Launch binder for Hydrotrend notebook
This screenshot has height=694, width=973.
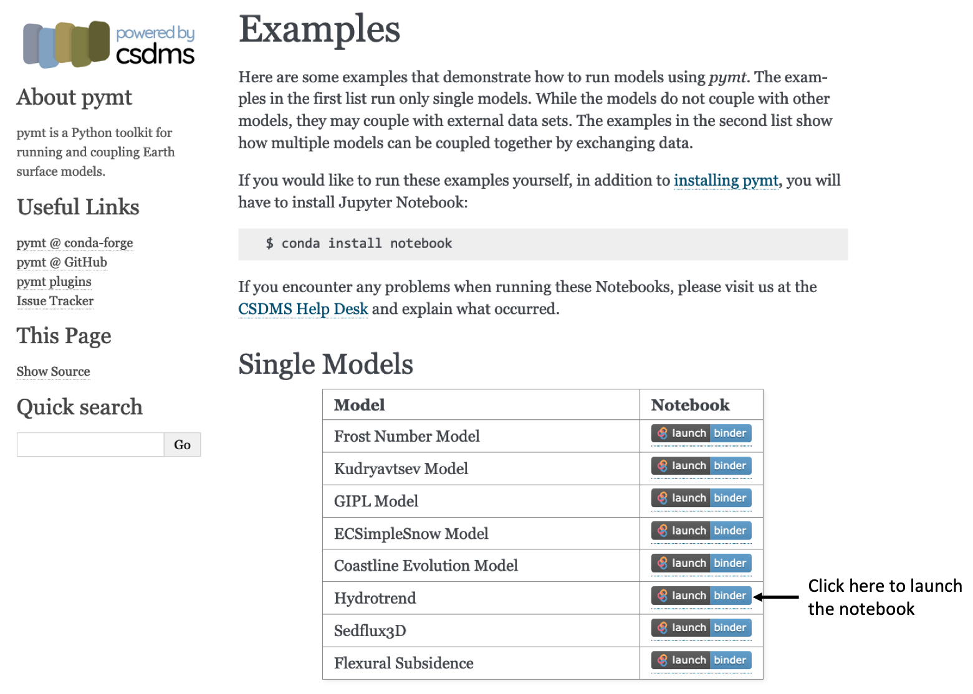pos(701,595)
